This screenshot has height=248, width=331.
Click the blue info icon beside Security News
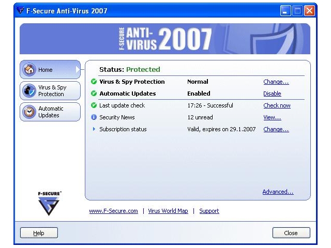pos(94,117)
